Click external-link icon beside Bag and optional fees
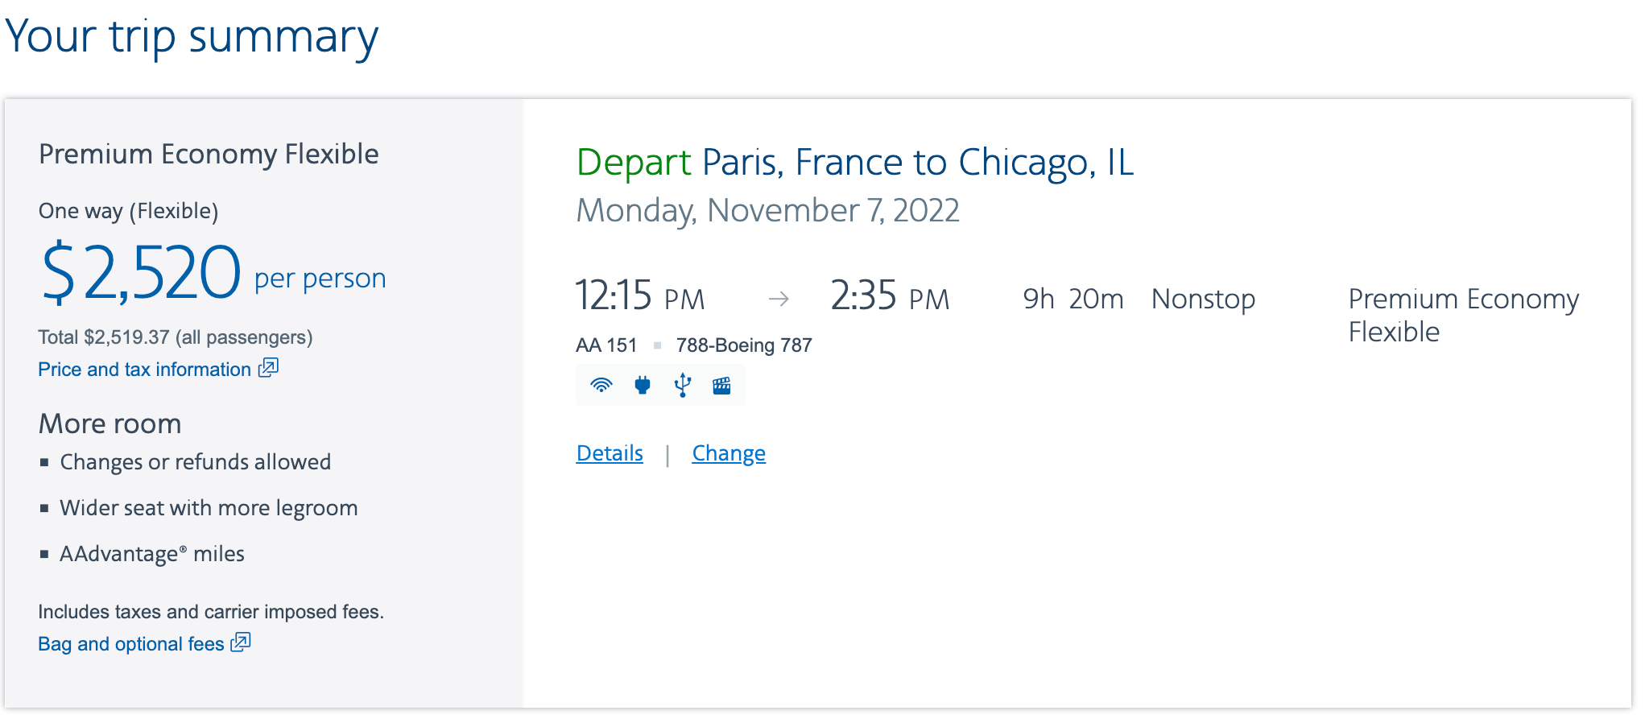This screenshot has width=1649, height=723. pos(241,642)
